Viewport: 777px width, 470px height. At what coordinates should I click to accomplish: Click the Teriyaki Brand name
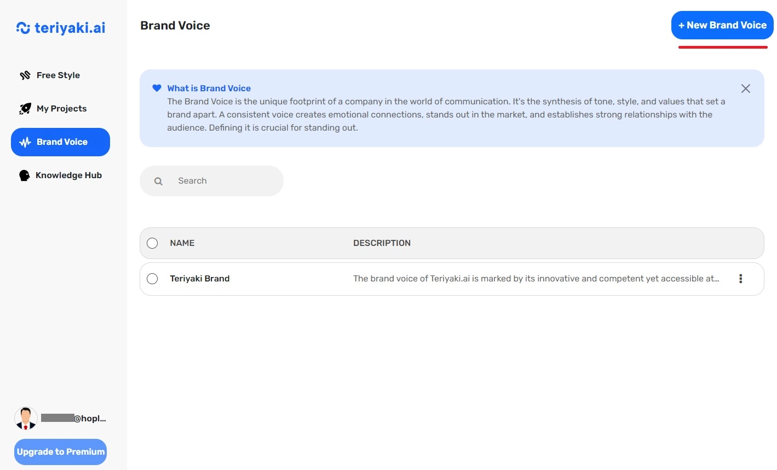click(200, 279)
